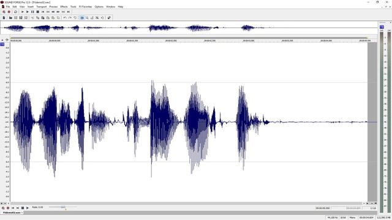Click Forward in top transport toolbar
392x220 pixels.
58,12
